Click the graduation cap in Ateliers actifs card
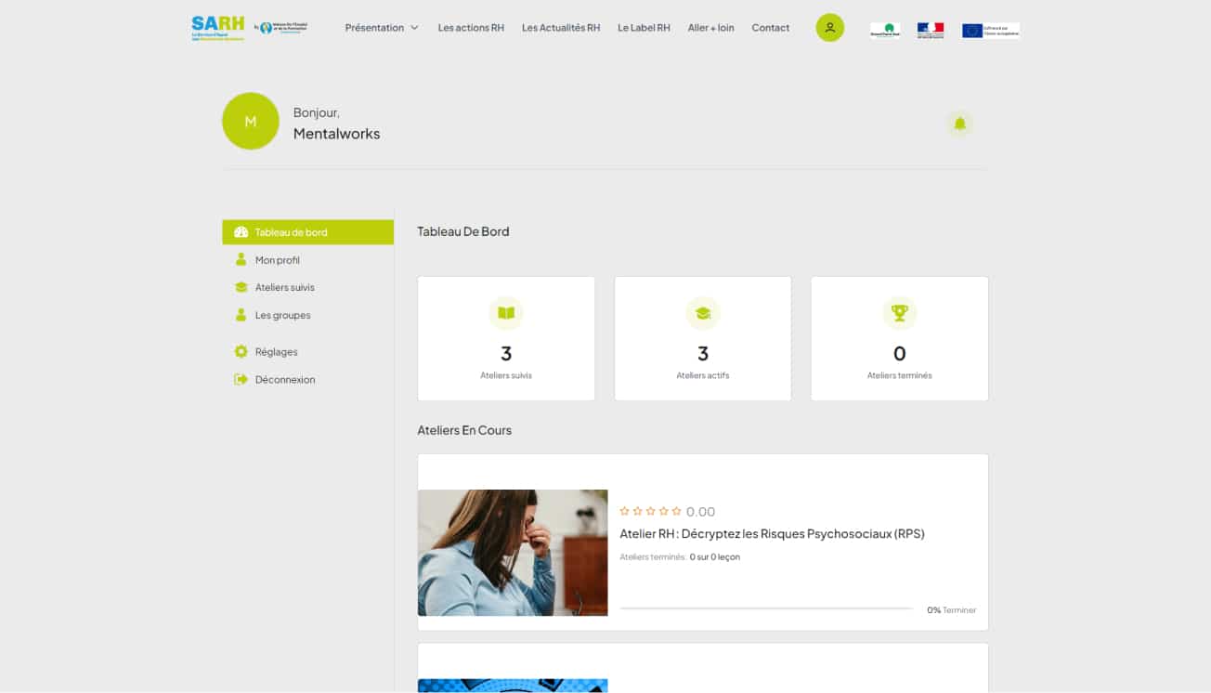This screenshot has height=693, width=1211. tap(703, 313)
